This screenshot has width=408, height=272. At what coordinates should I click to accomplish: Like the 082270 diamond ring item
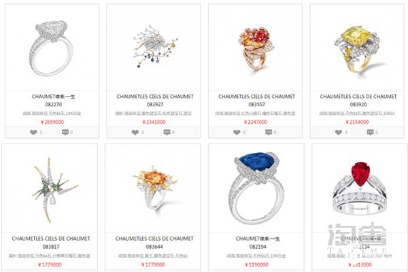pyautogui.click(x=33, y=133)
